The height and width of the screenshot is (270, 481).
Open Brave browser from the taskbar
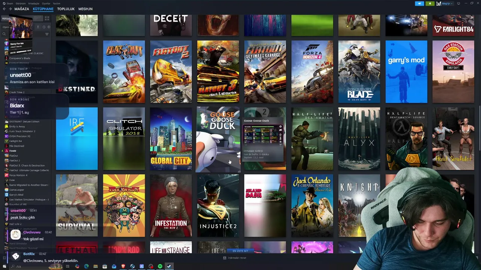point(123,266)
